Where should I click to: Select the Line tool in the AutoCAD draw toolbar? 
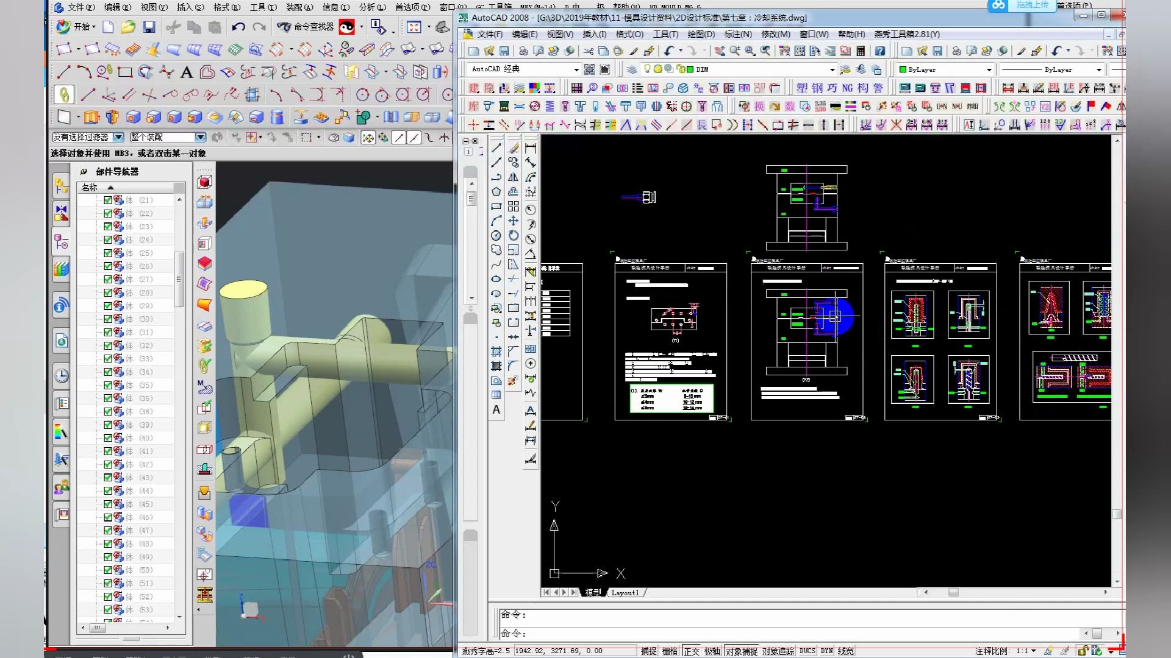[496, 147]
